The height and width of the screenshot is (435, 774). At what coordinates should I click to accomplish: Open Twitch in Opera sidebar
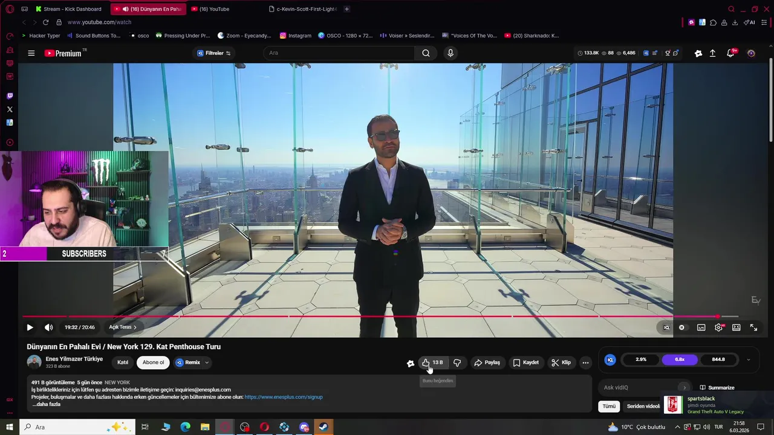pyautogui.click(x=9, y=96)
